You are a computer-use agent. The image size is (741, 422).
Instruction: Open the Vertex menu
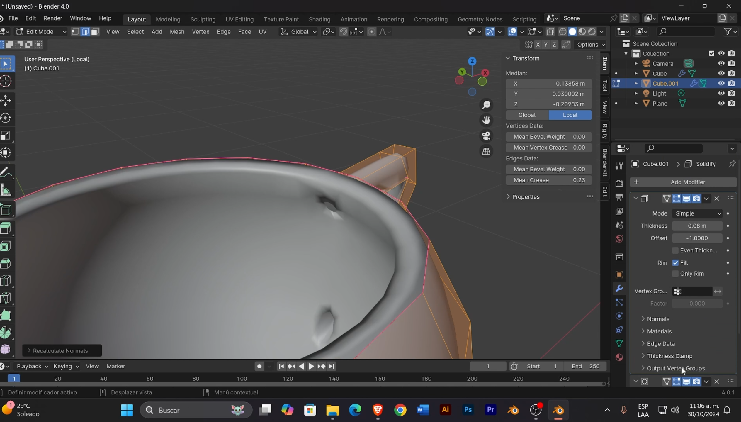coord(200,32)
